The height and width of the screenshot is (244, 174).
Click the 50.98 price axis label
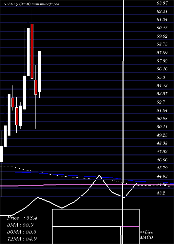coord(162,119)
